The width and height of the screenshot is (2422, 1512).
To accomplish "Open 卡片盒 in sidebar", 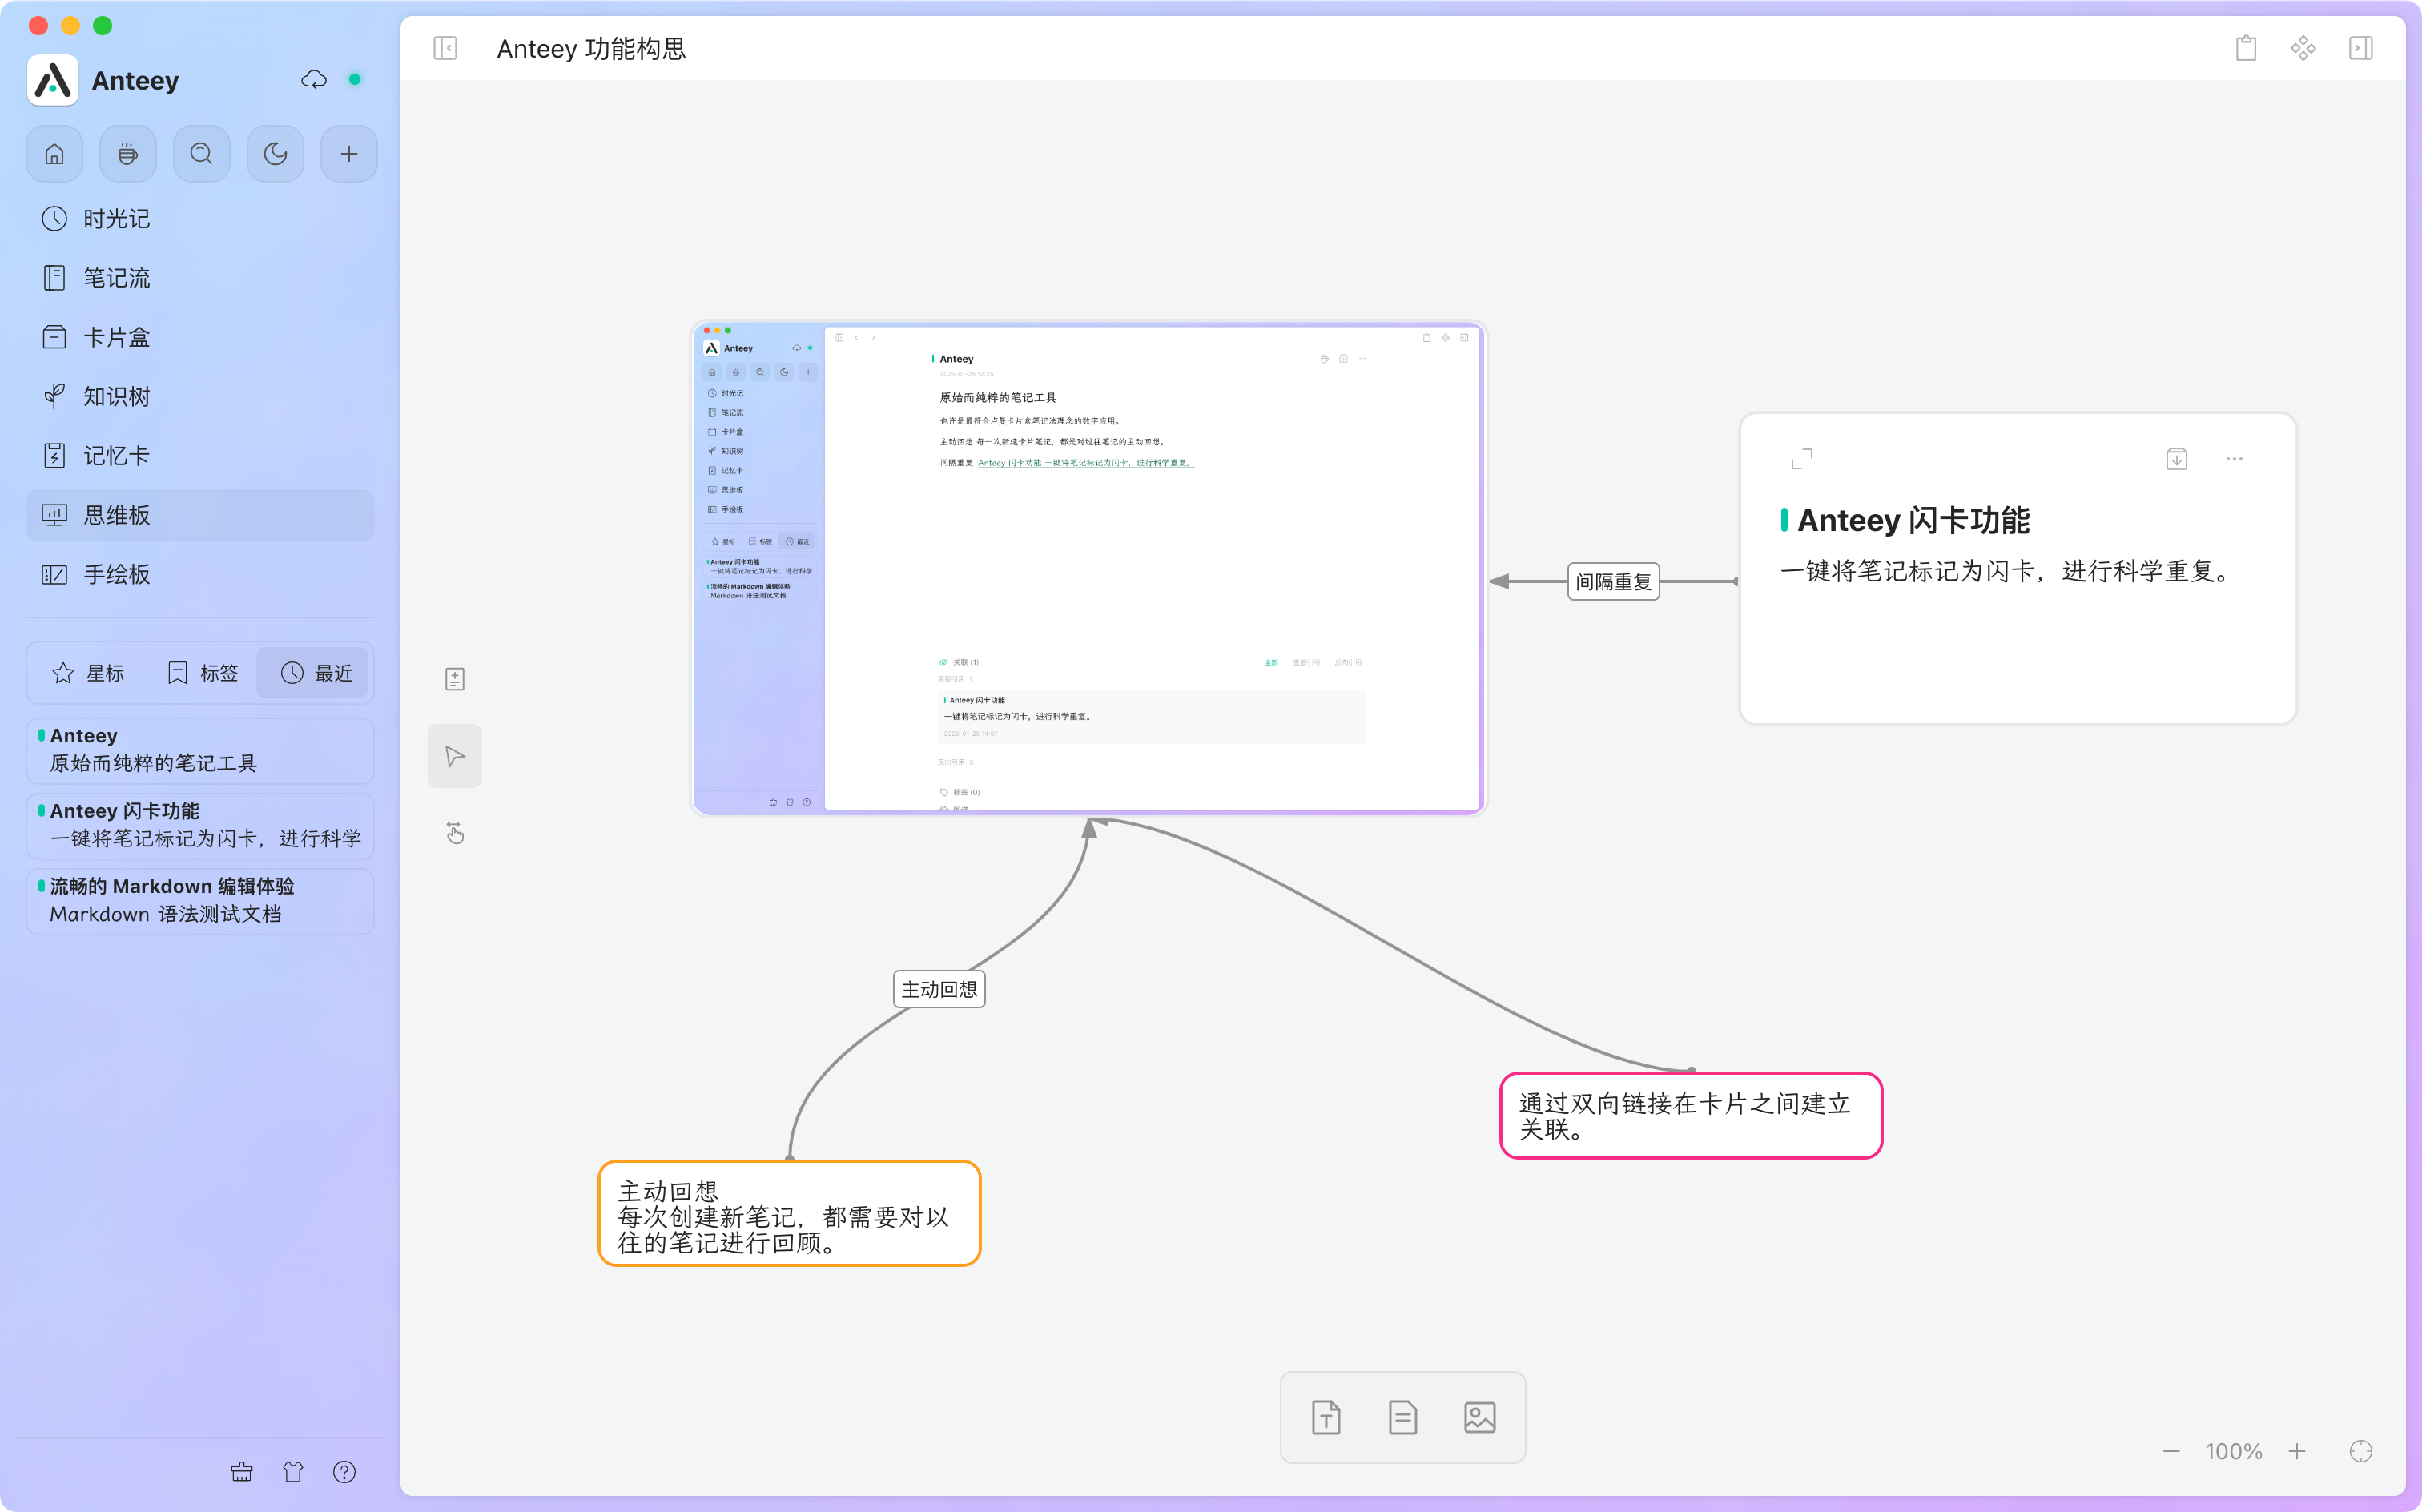I will point(200,337).
